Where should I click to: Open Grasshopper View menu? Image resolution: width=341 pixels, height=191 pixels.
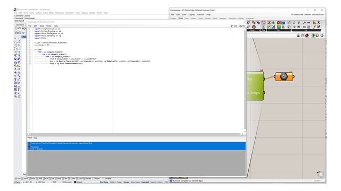[184, 14]
